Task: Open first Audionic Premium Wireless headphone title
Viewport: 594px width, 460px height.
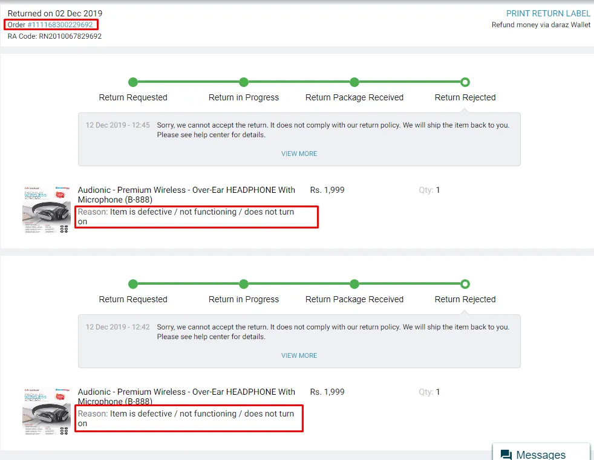Action: click(x=186, y=195)
